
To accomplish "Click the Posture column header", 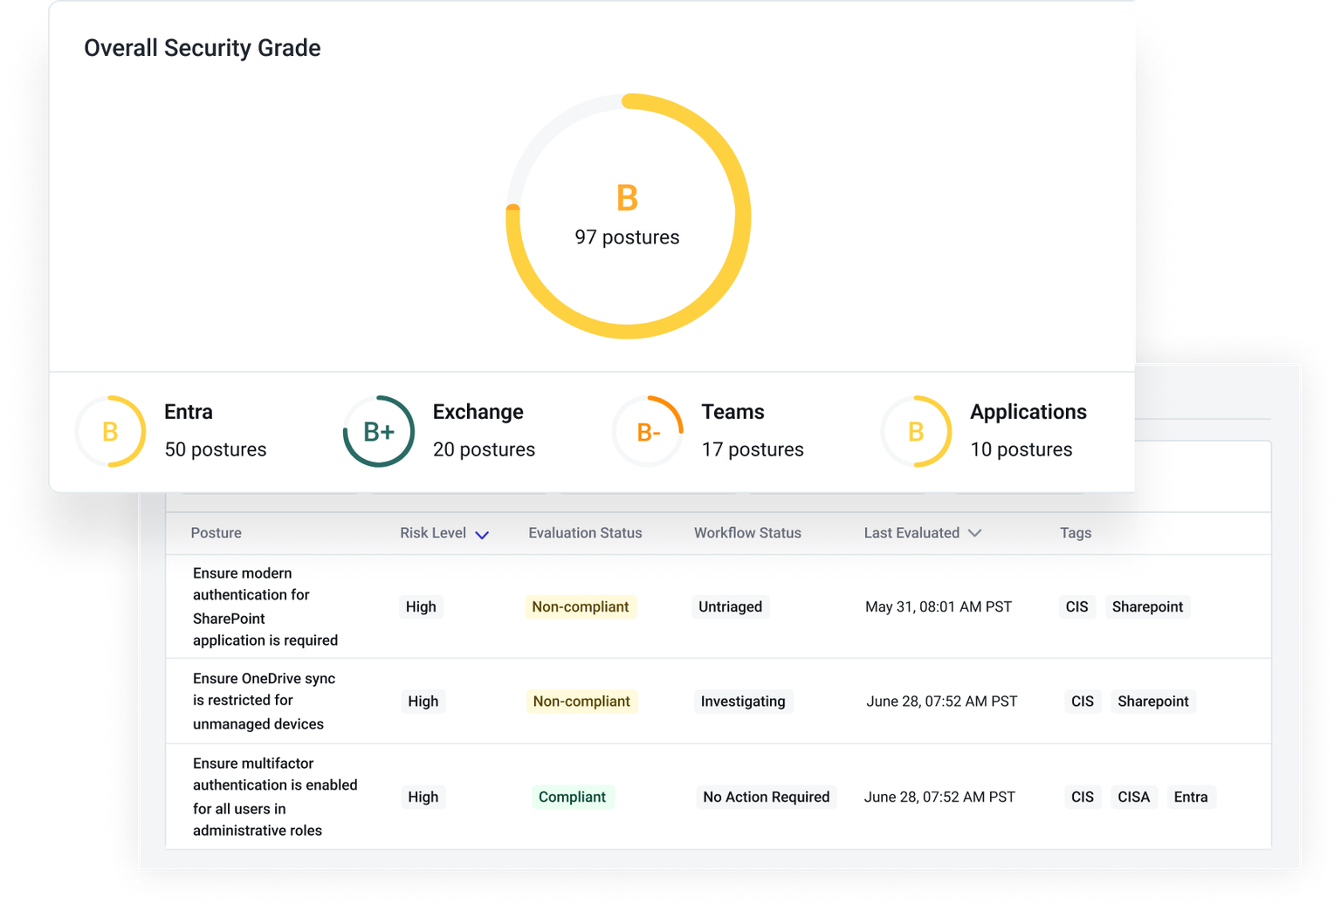I will coord(216,533).
